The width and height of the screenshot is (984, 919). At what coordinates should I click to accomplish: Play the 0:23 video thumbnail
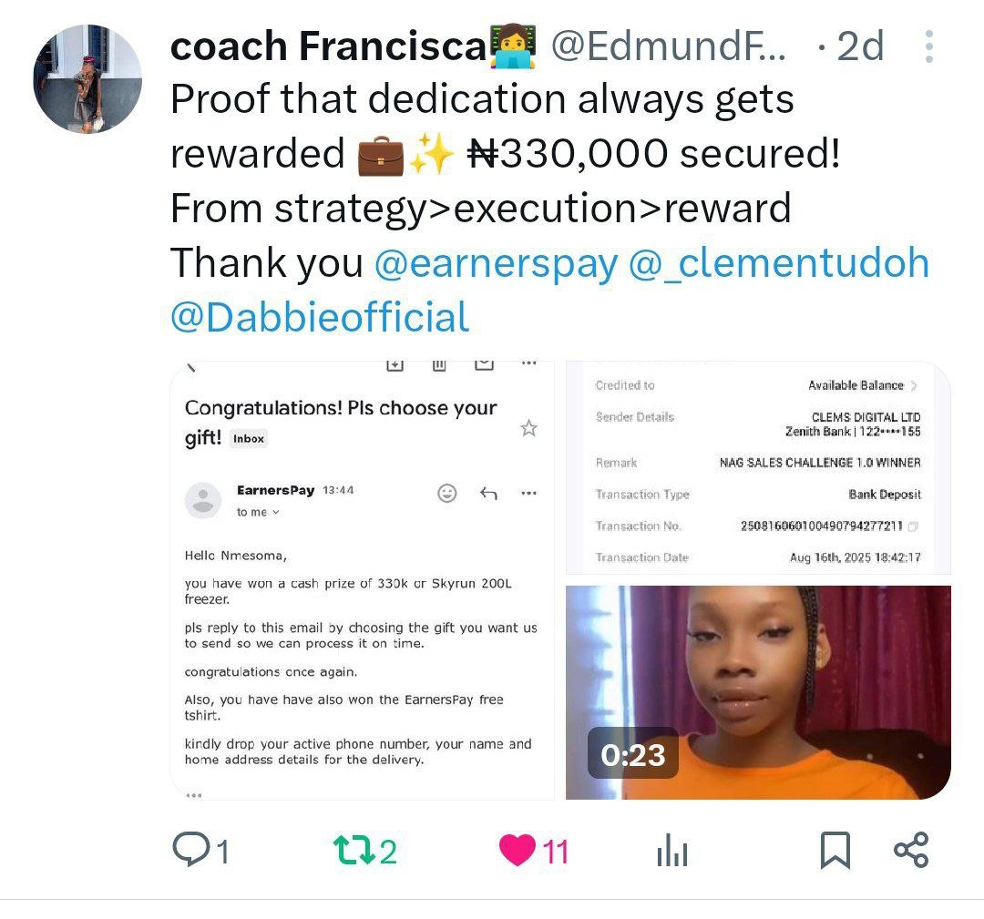[x=758, y=692]
